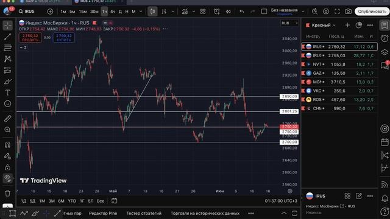Switch to the 1м timeframe

[63, 12]
